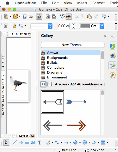This screenshot has height=152, width=118.
Task: Select the Environment gallery theme
Action: coord(71,77)
